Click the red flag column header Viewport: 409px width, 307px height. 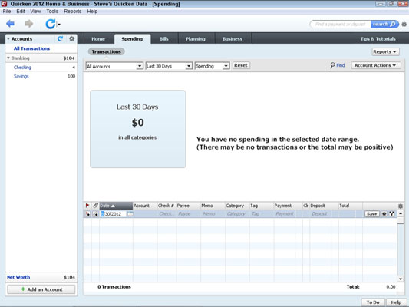pyautogui.click(x=87, y=206)
